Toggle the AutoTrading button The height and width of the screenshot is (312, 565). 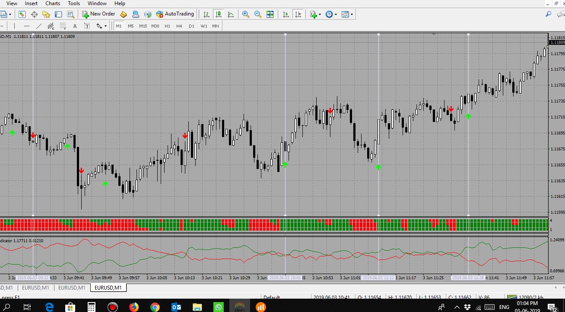pos(175,14)
